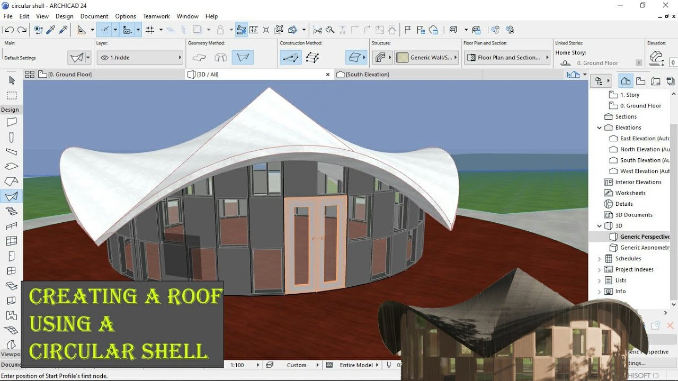Viewport: 678px width, 381px height.
Task: Click the Inject Parameters syringe icon
Action: tap(64, 30)
